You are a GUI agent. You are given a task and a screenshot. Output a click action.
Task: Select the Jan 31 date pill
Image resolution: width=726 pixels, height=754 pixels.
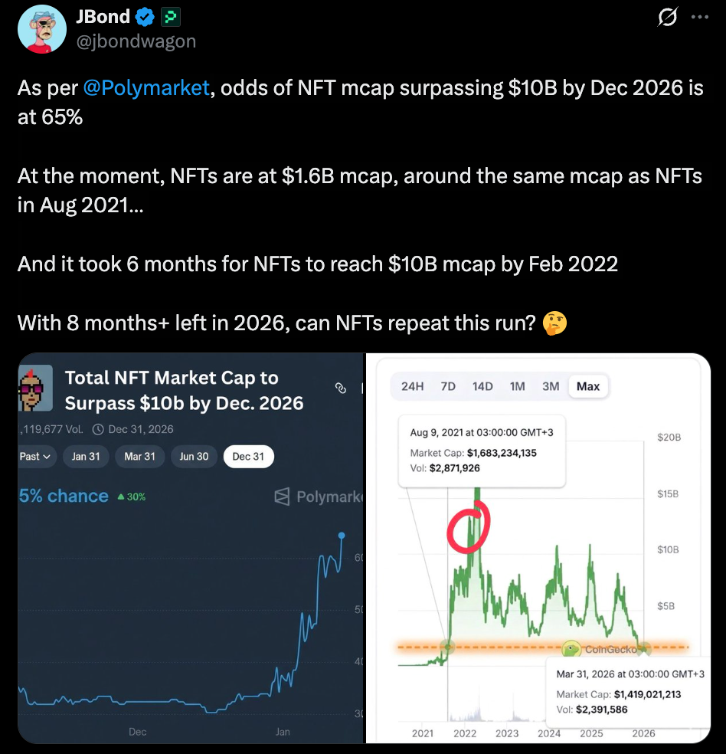coord(86,456)
